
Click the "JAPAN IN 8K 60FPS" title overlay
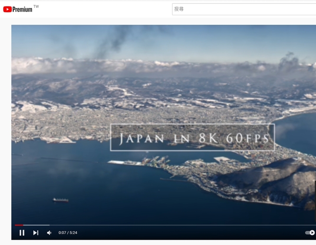(x=192, y=138)
